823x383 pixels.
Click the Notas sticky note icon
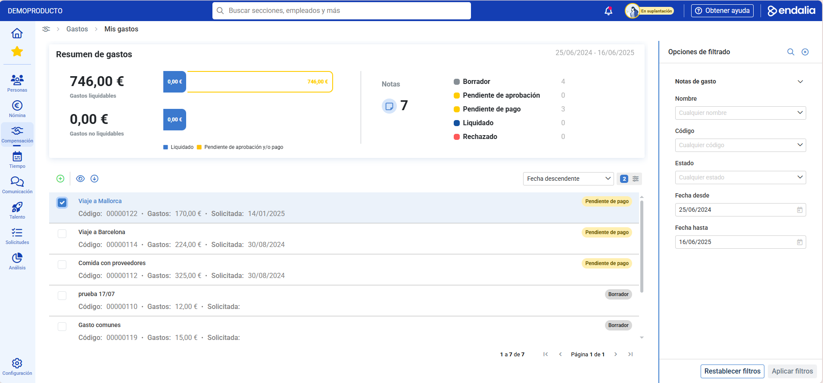coord(389,106)
